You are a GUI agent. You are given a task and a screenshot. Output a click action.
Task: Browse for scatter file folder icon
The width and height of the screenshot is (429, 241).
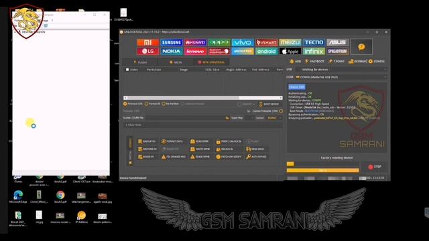(x=227, y=118)
